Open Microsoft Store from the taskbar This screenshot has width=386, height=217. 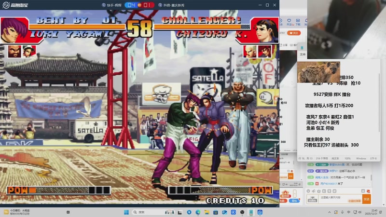coord(216,212)
